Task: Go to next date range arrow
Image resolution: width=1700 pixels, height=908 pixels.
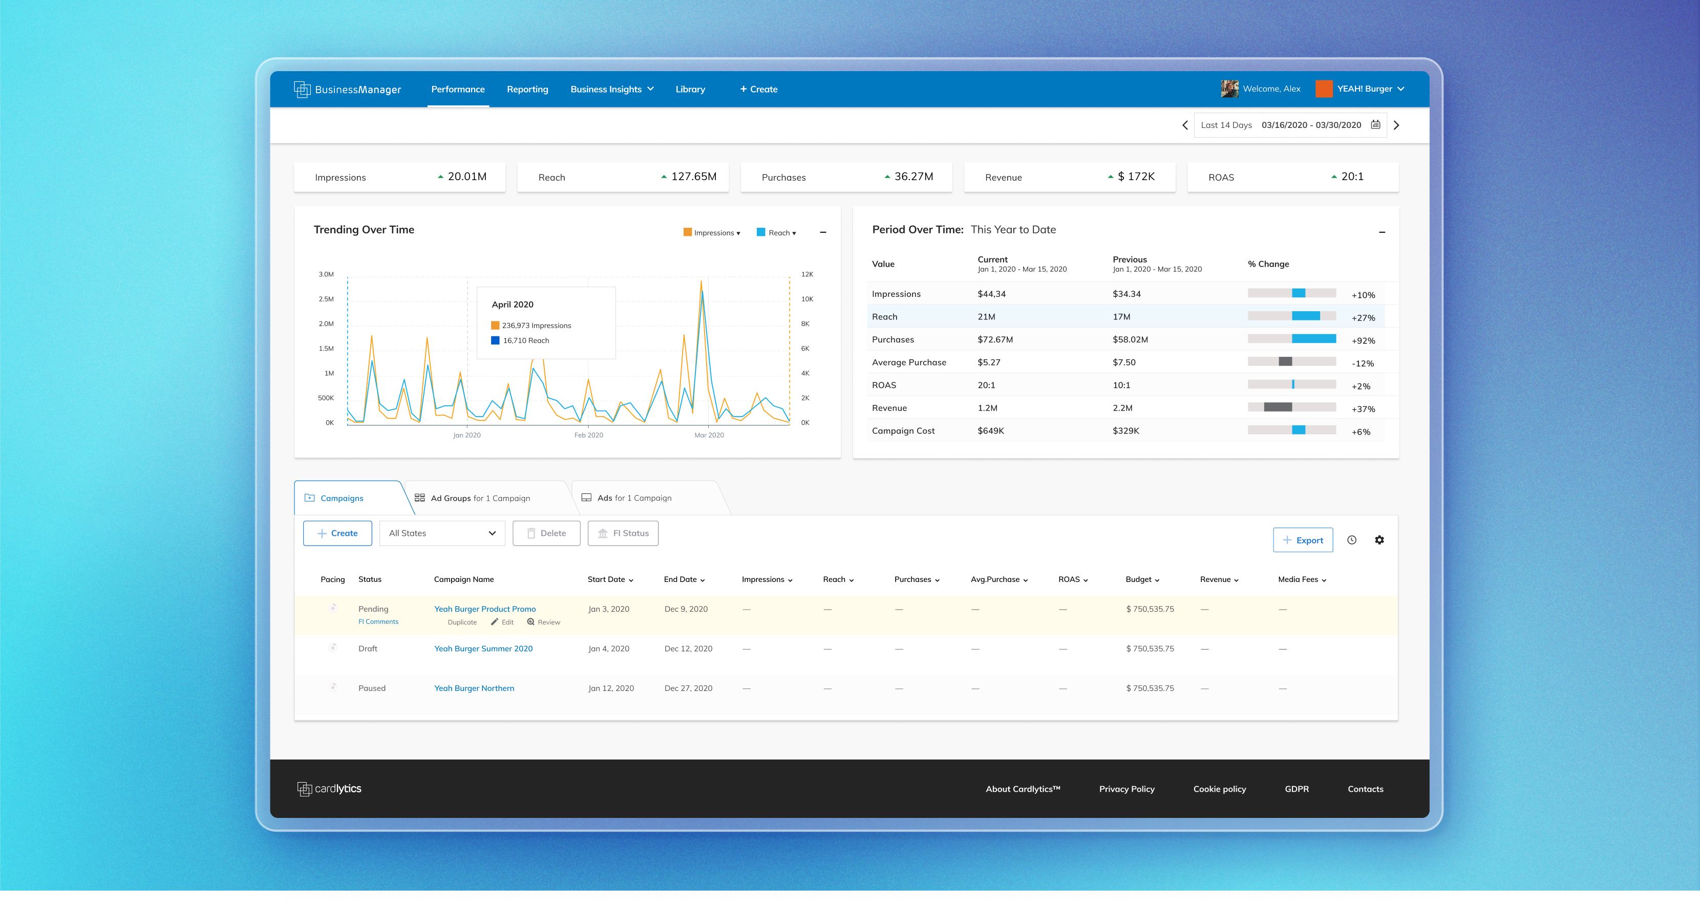Action: coord(1396,125)
